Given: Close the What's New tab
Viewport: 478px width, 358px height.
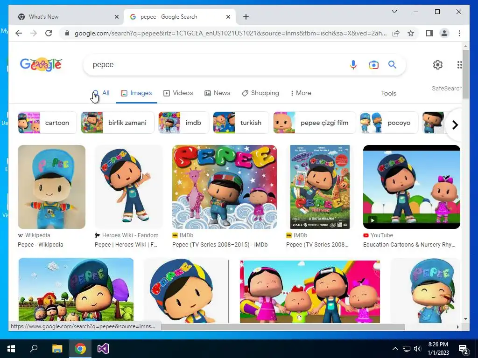Looking at the screenshot, I should click(116, 17).
